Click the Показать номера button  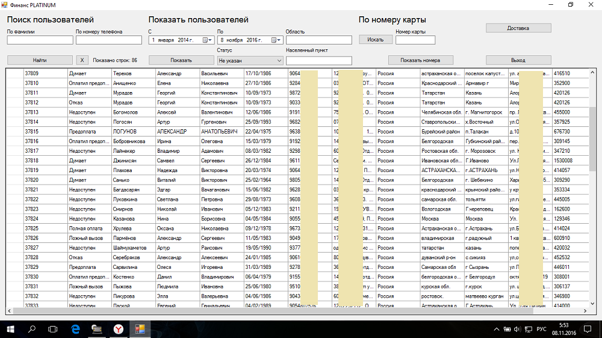420,60
